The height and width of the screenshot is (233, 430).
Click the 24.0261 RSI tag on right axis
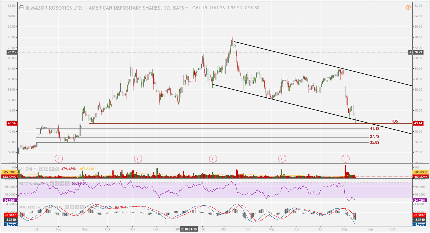tap(420, 201)
